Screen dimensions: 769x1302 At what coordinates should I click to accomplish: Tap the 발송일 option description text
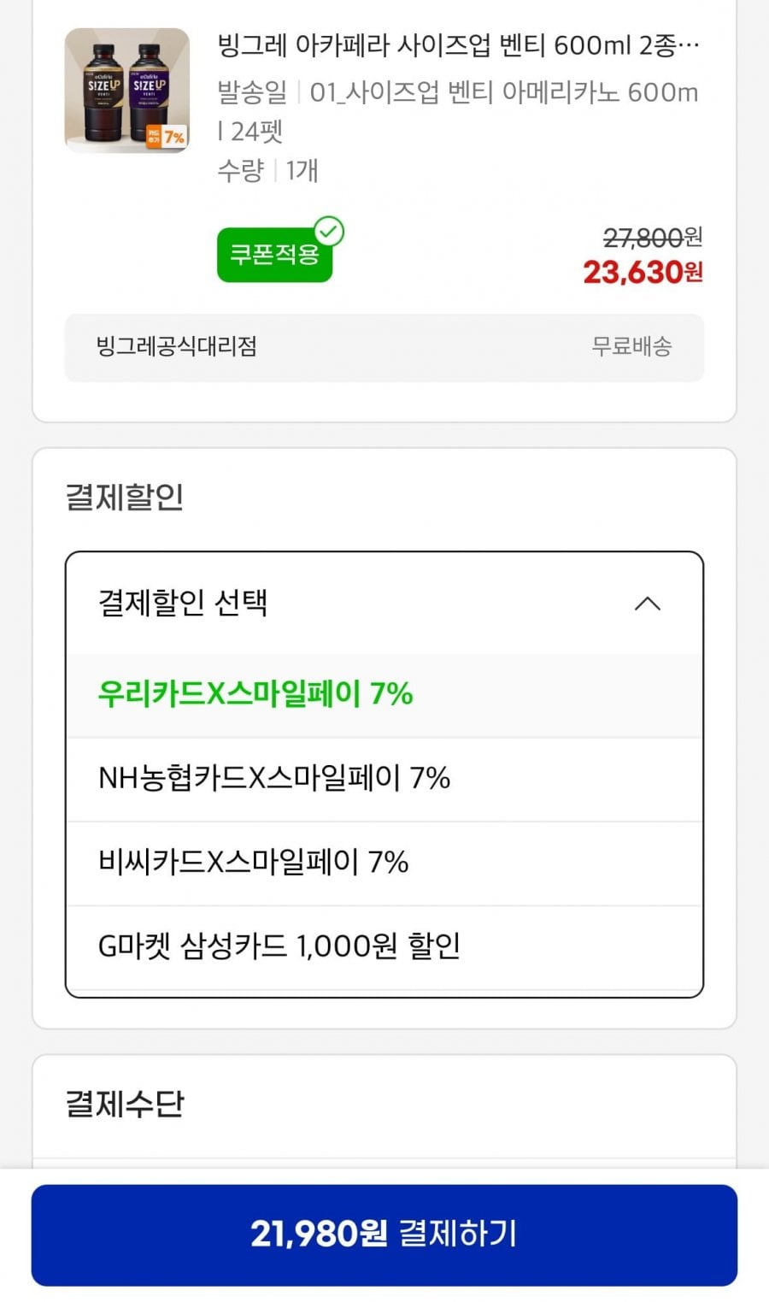point(457,110)
